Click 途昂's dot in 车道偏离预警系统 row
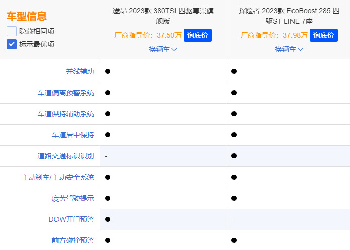Image resolution: width=350 pixels, height=250 pixels. 108,93
